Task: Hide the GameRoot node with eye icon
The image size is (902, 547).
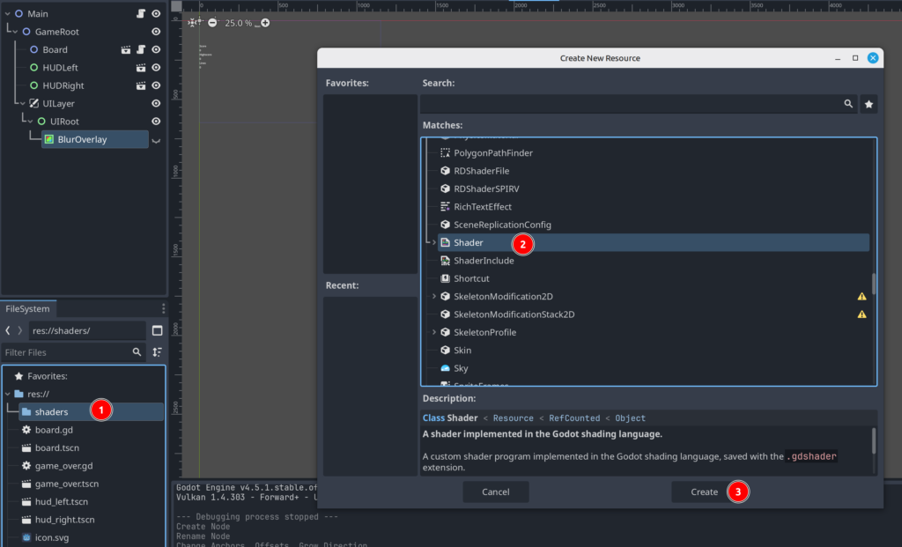Action: pyautogui.click(x=156, y=32)
